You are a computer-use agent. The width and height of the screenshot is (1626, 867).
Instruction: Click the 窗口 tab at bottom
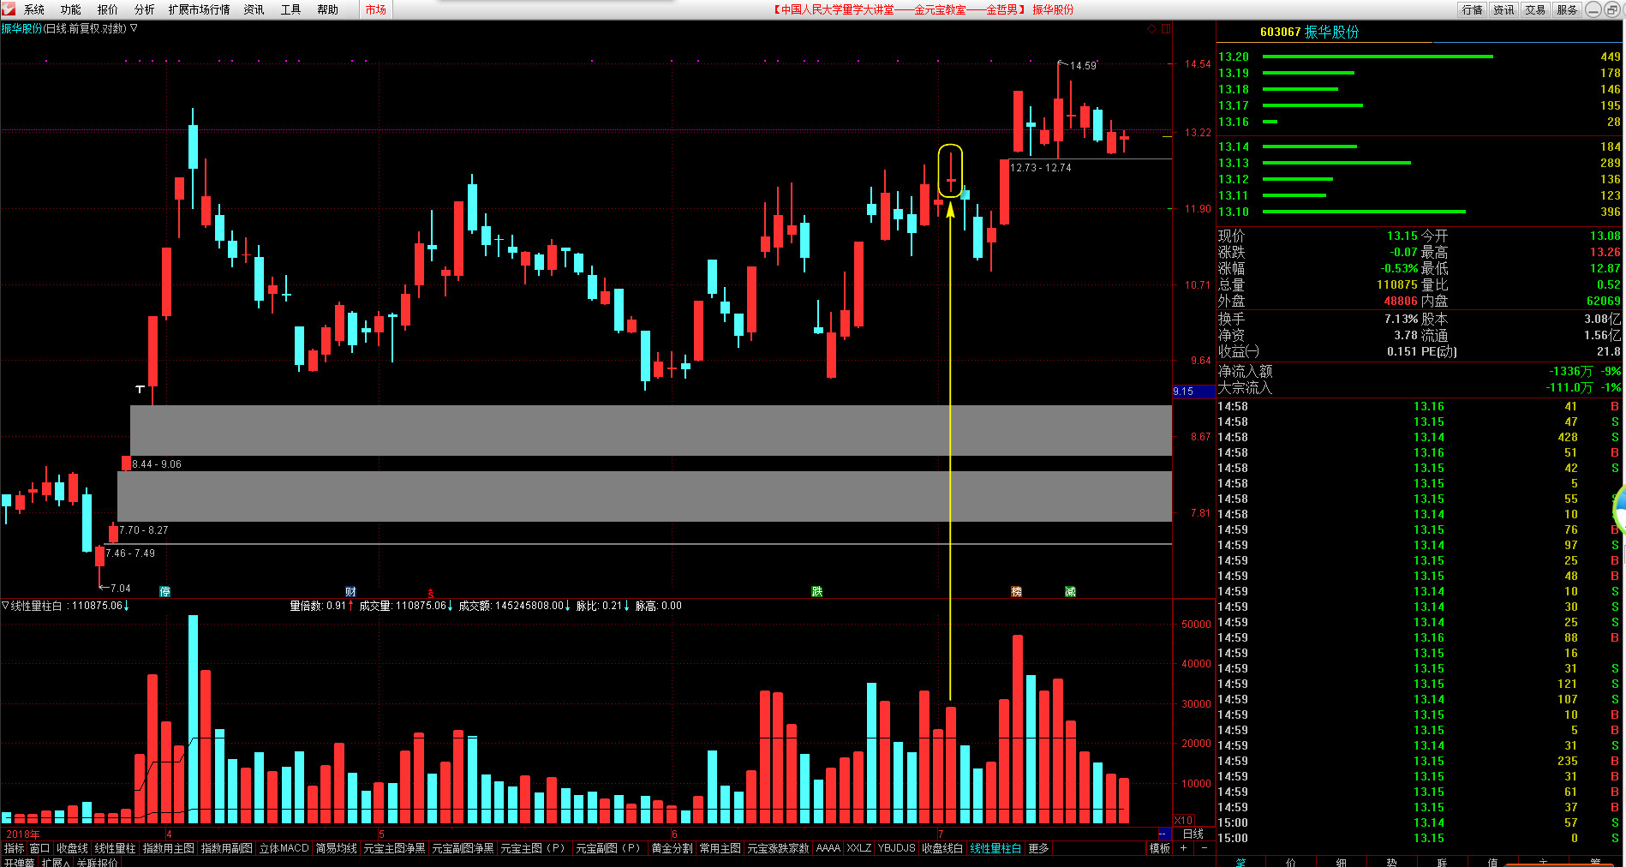pos(39,848)
